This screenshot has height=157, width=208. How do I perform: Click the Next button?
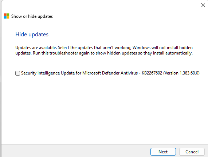(x=163, y=152)
